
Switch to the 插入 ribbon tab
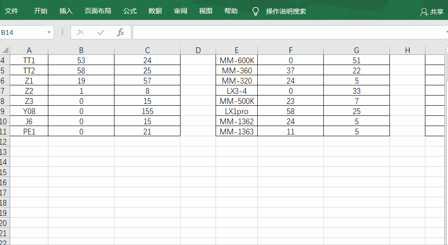66,11
